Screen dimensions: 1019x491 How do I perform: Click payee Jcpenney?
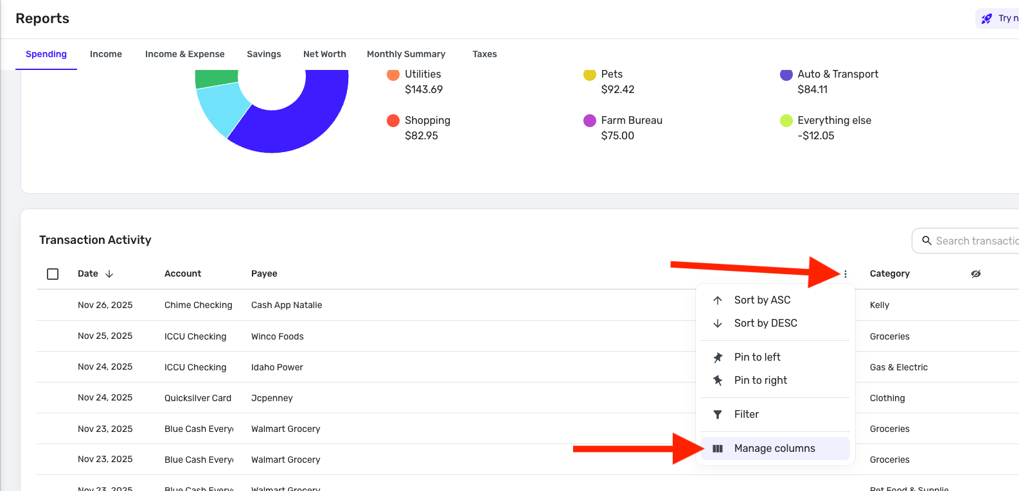coord(272,398)
